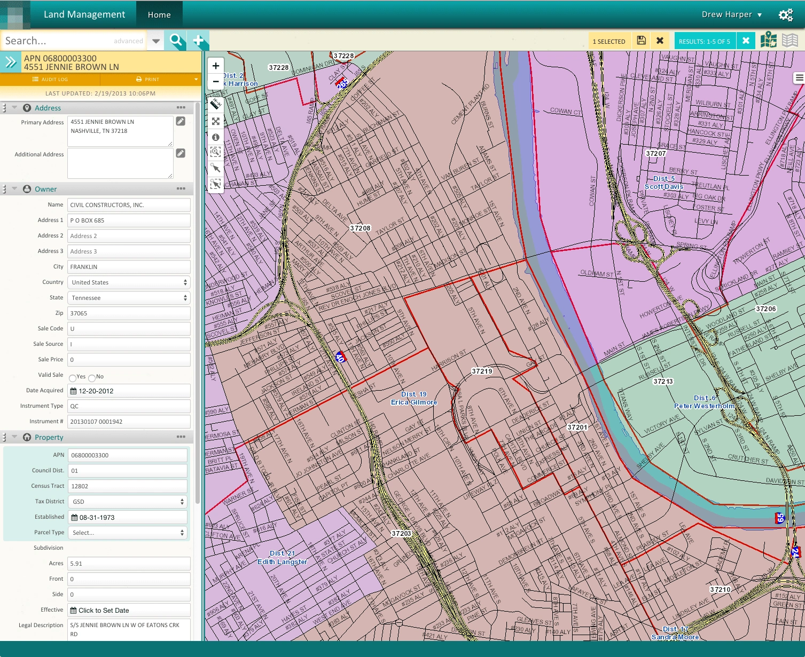805x657 pixels.
Task: Open the State dropdown
Action: point(129,298)
